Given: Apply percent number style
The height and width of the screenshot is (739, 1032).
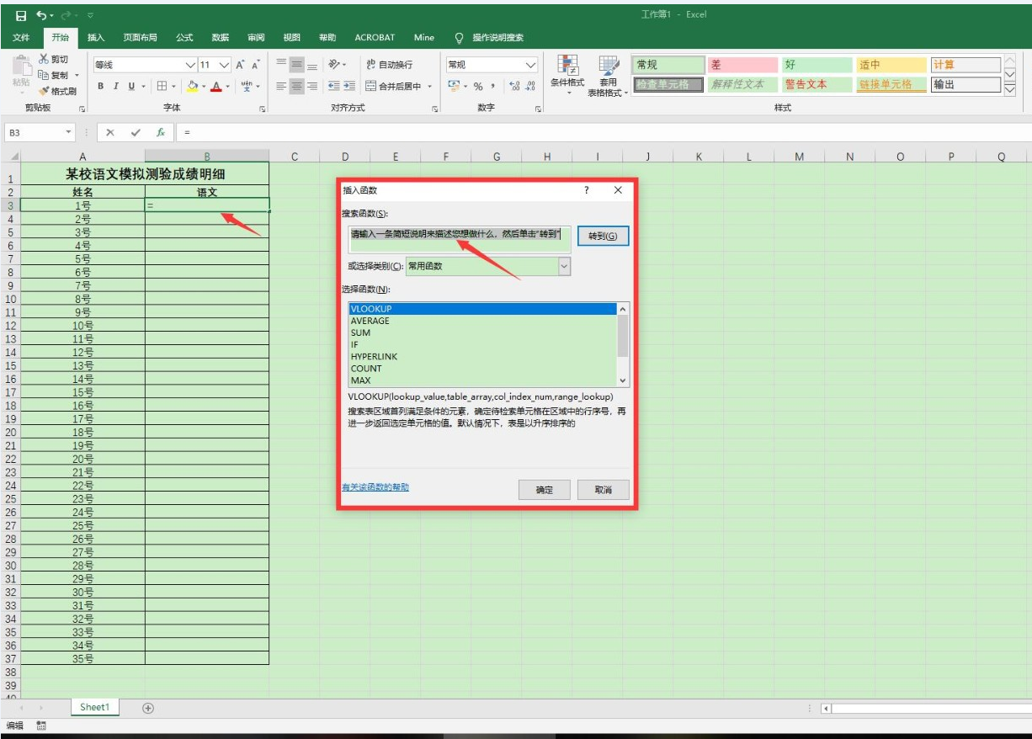Looking at the screenshot, I should pos(477,86).
